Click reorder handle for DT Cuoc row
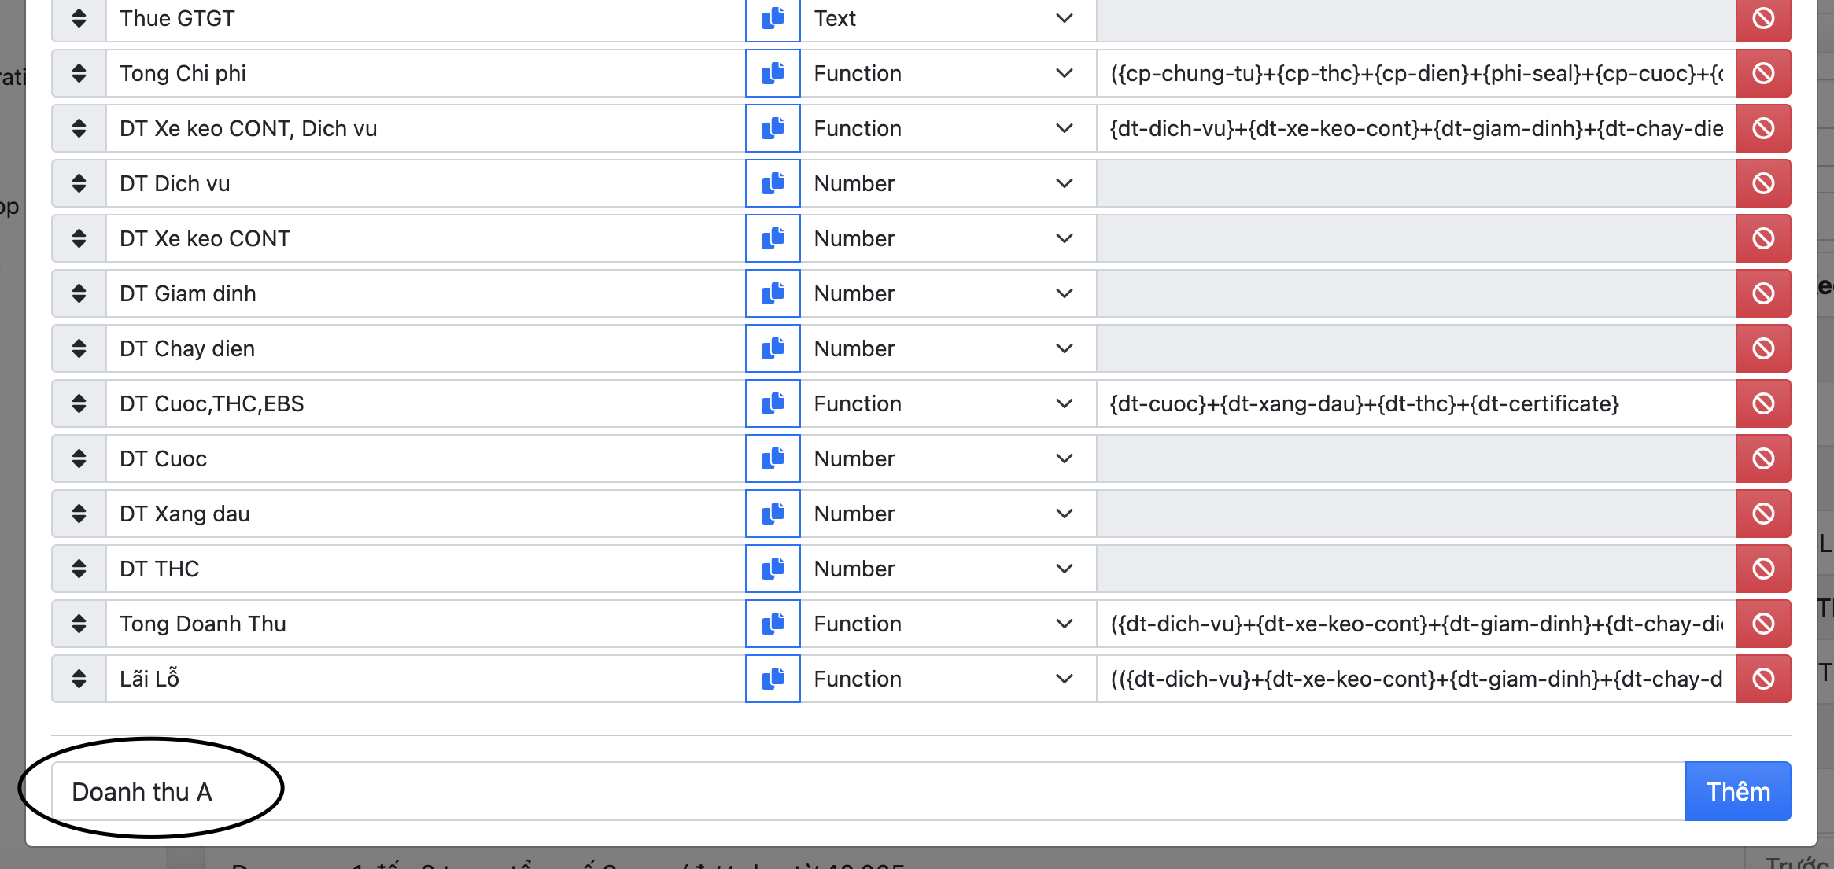 (79, 458)
